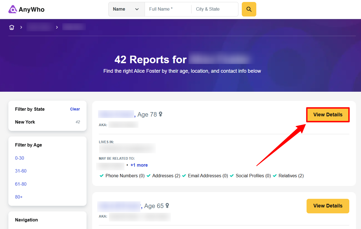View details for the Age 65 report

[328, 206]
